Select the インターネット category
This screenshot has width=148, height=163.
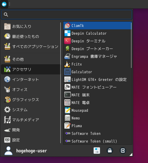point(30,79)
